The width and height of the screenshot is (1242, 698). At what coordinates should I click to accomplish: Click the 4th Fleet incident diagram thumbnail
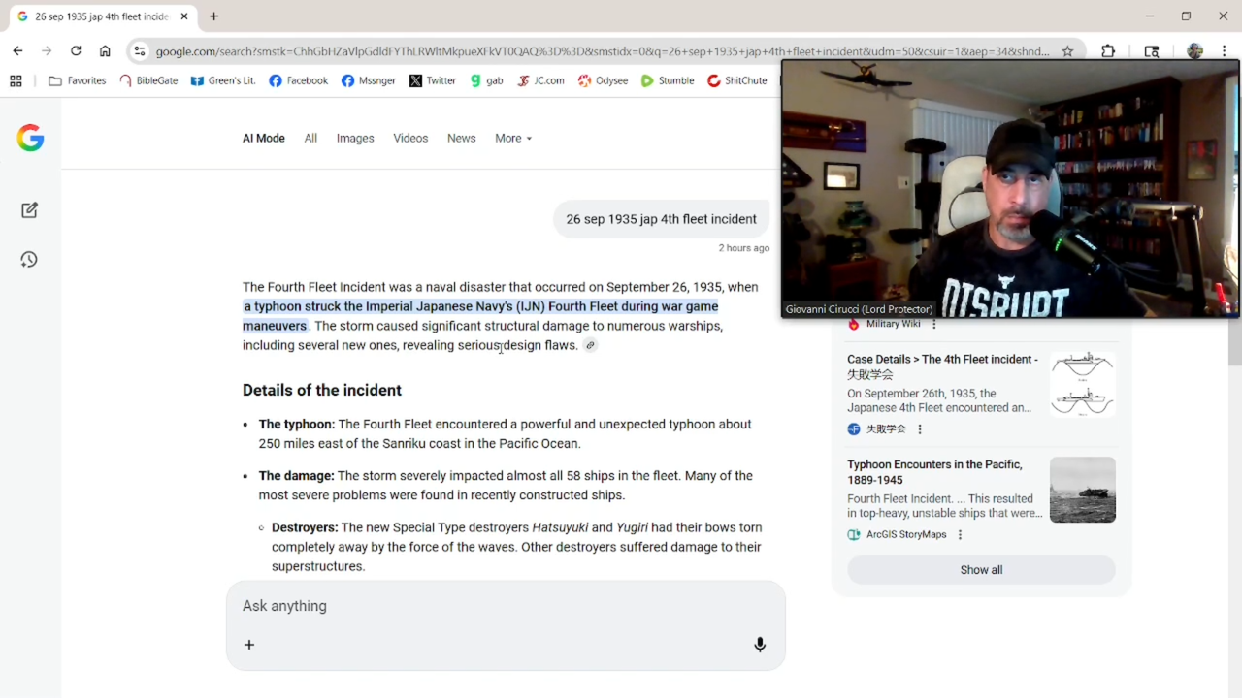tap(1082, 384)
